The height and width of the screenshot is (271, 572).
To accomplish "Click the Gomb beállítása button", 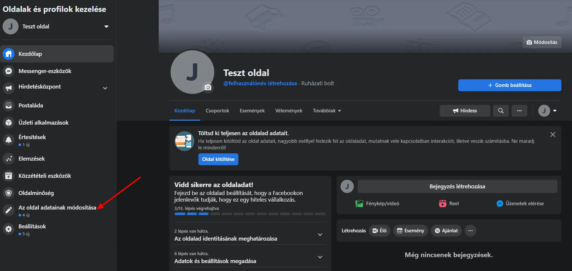I will coord(510,85).
